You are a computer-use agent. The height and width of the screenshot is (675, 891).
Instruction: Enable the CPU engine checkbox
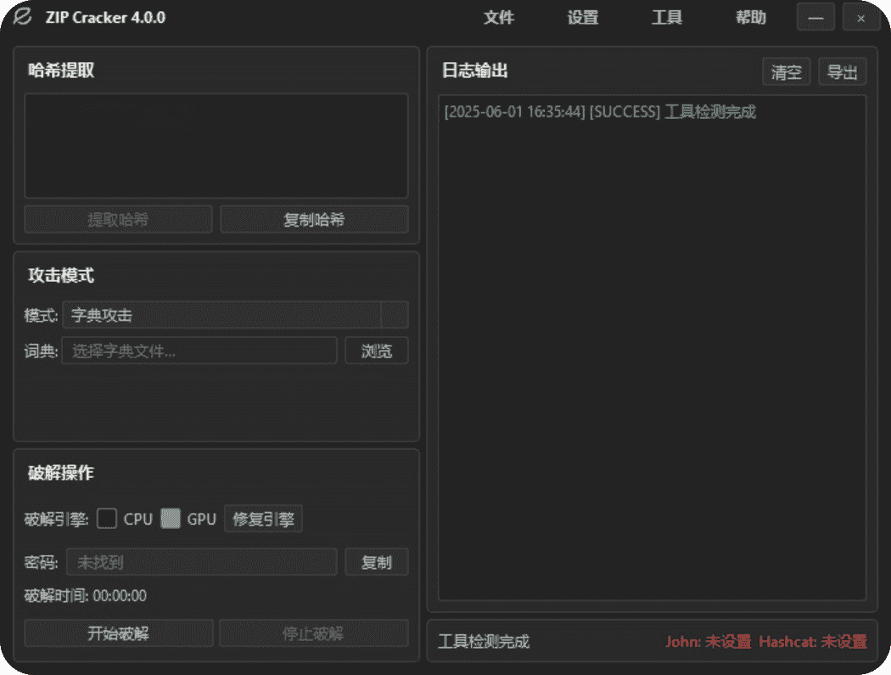point(107,519)
